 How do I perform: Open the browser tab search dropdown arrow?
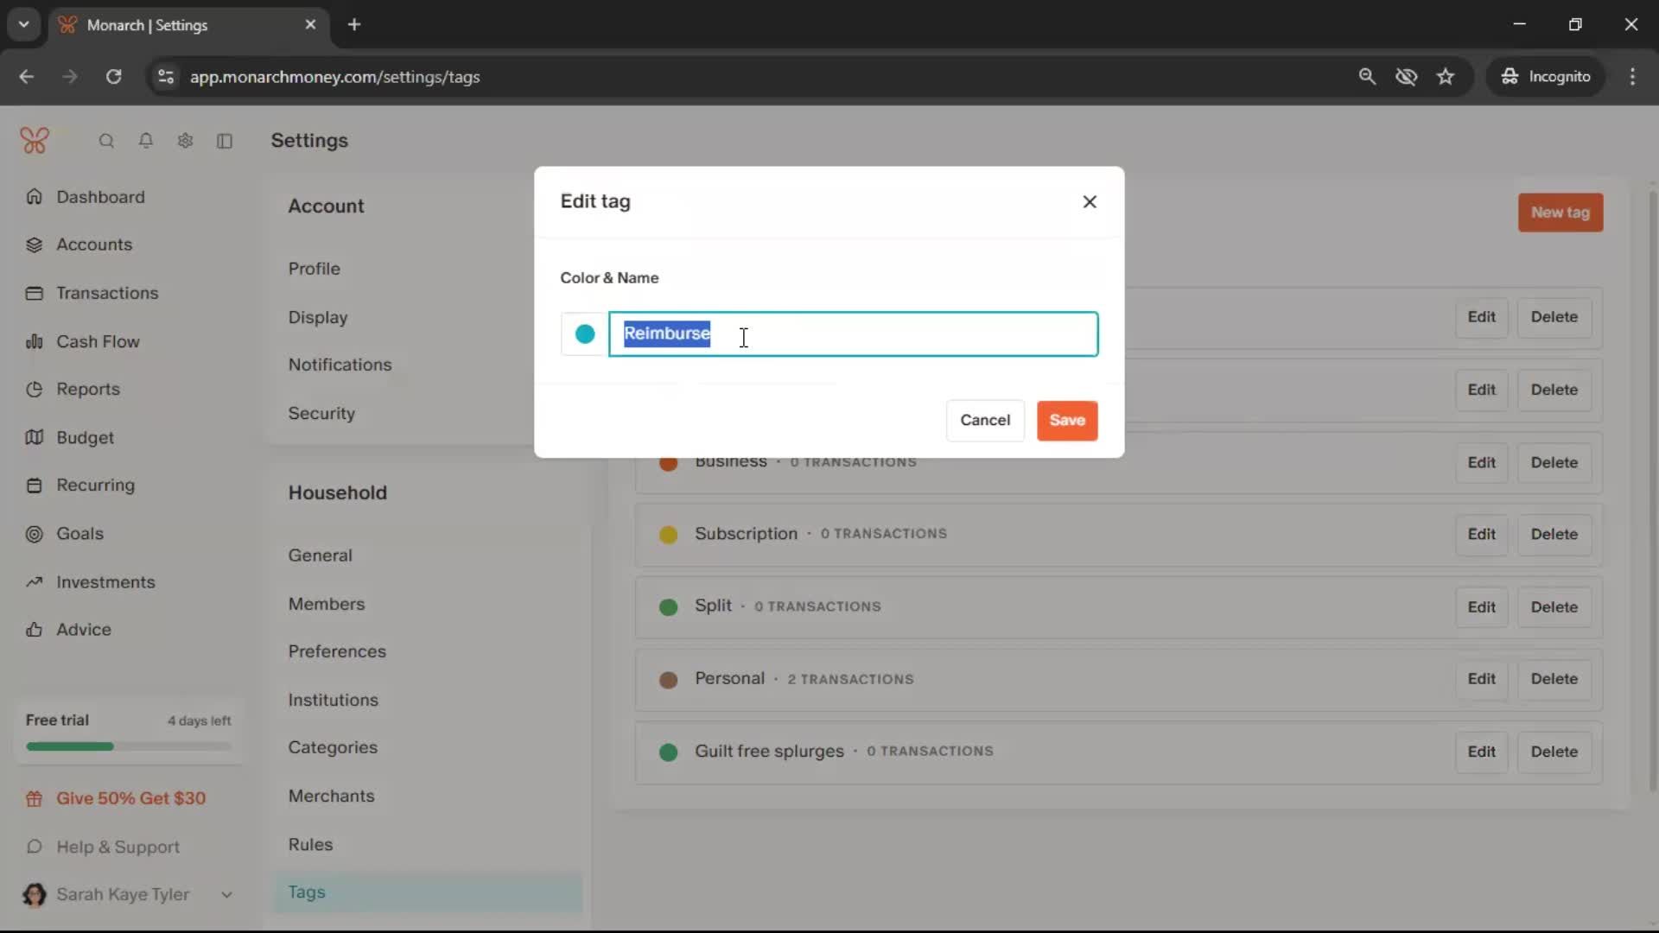(x=24, y=25)
